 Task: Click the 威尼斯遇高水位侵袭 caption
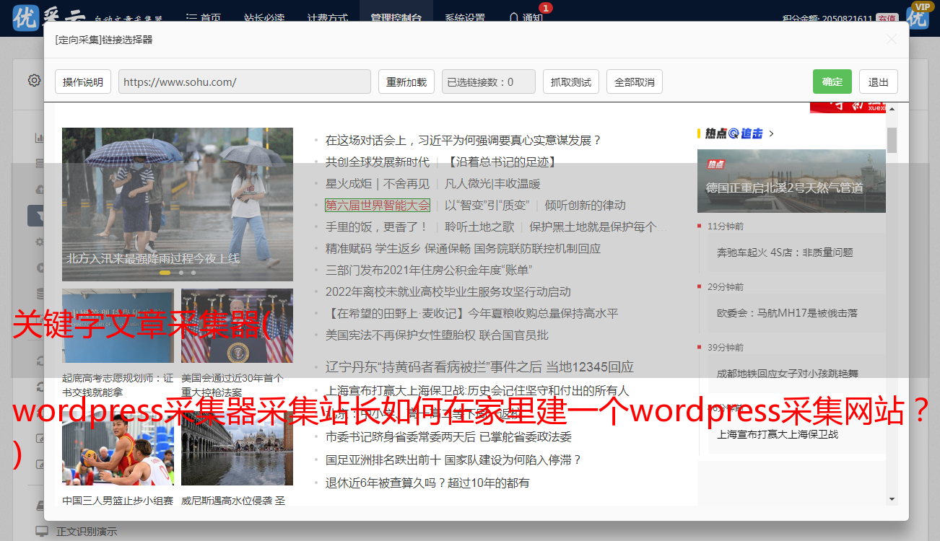[x=232, y=501]
